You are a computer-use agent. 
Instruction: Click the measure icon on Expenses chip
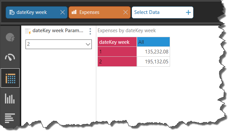[74, 13]
